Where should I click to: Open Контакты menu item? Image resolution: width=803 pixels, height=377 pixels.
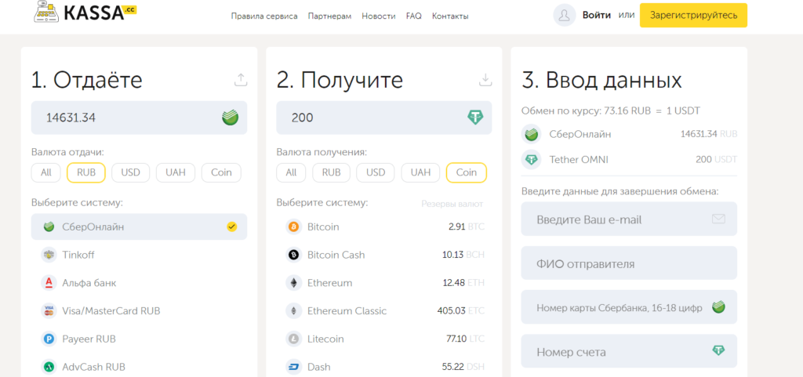450,16
